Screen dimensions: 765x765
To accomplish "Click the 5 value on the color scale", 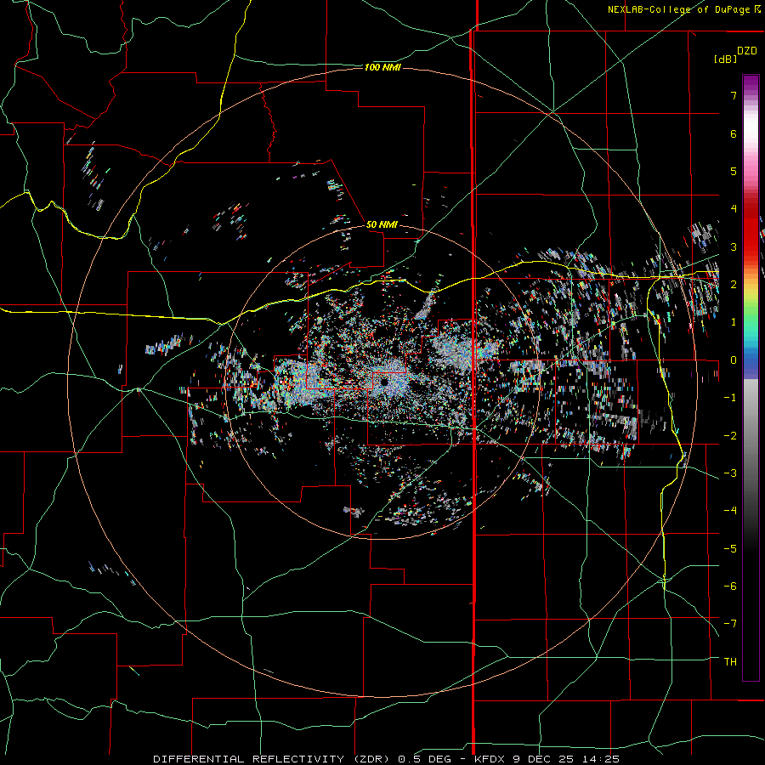I will (734, 171).
